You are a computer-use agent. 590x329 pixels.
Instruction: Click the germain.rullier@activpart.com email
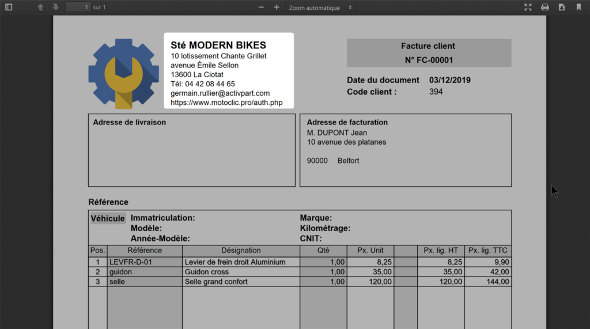(x=220, y=93)
